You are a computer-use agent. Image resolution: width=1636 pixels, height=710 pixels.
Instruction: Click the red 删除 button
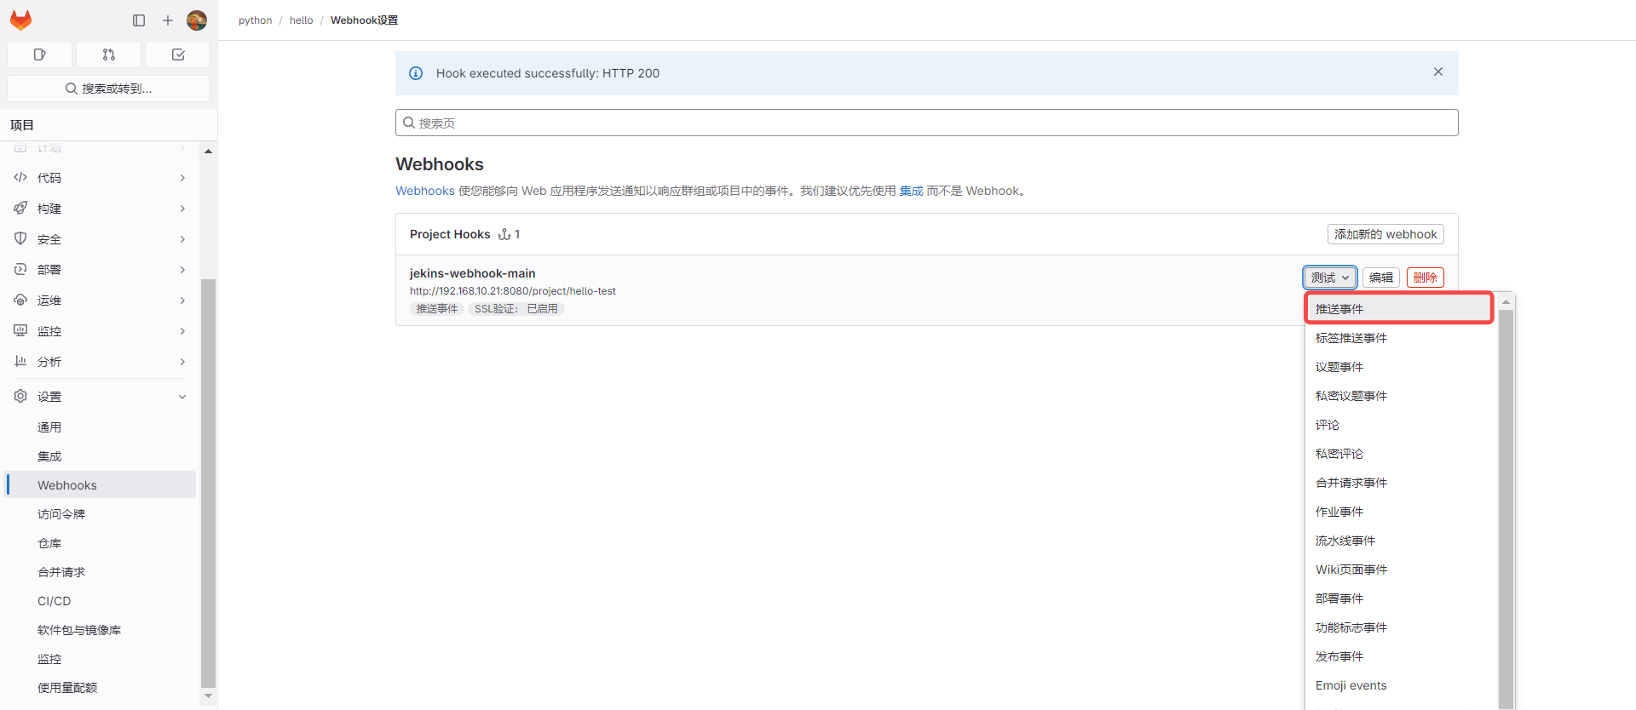(x=1425, y=278)
